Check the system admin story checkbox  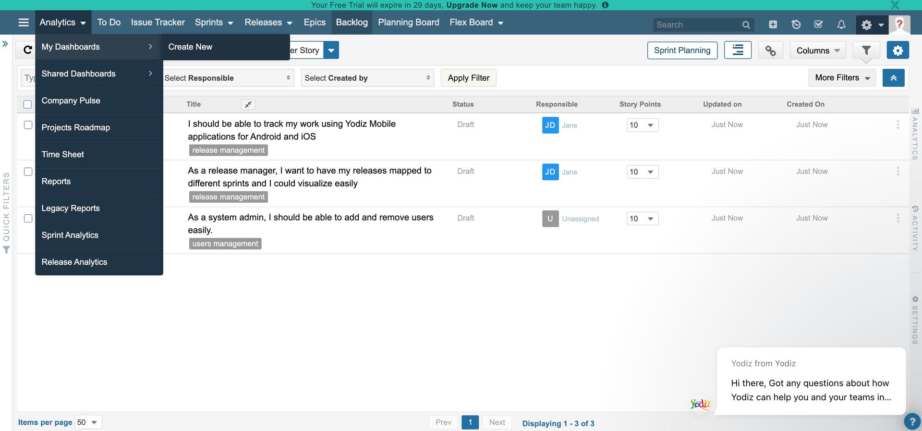pyautogui.click(x=28, y=218)
